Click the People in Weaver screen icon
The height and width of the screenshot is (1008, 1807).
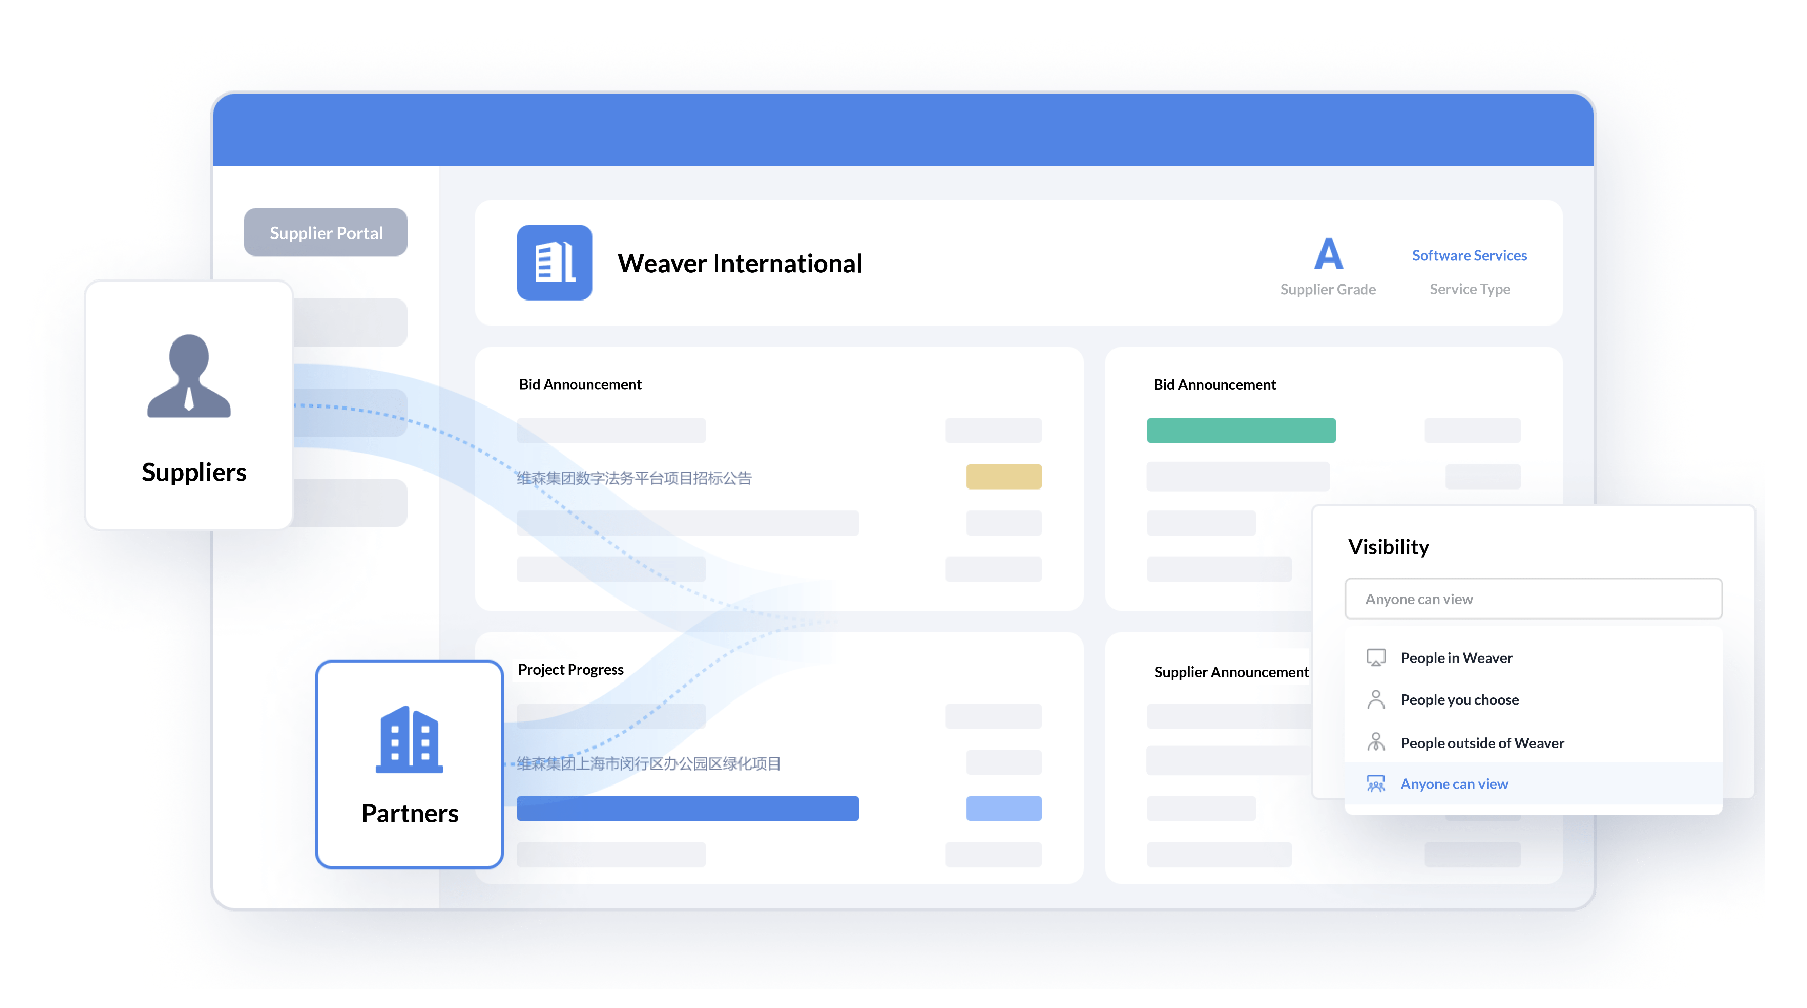[x=1376, y=657]
